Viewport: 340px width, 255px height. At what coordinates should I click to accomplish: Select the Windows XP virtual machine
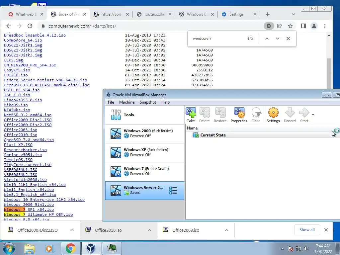[145, 152]
